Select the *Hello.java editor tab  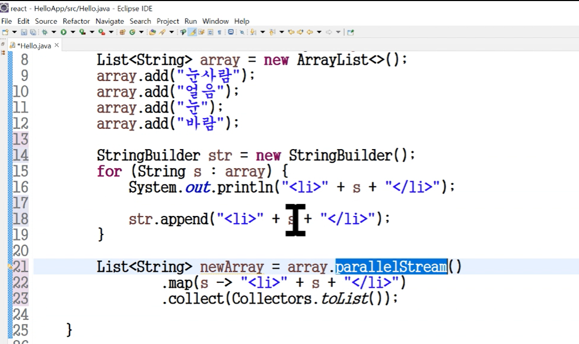click(x=34, y=45)
